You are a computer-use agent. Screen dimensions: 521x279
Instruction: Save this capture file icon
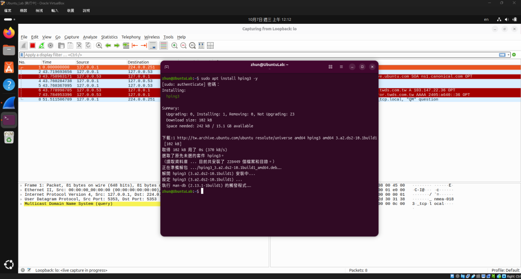[70, 45]
